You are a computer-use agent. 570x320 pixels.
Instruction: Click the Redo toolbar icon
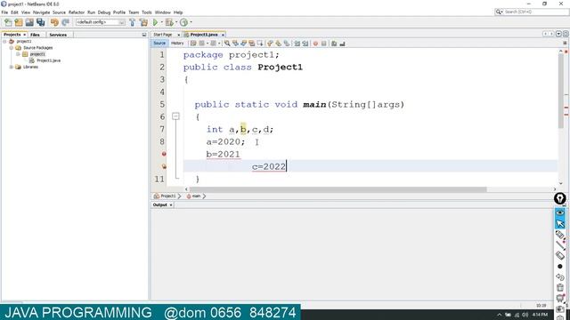point(65,22)
